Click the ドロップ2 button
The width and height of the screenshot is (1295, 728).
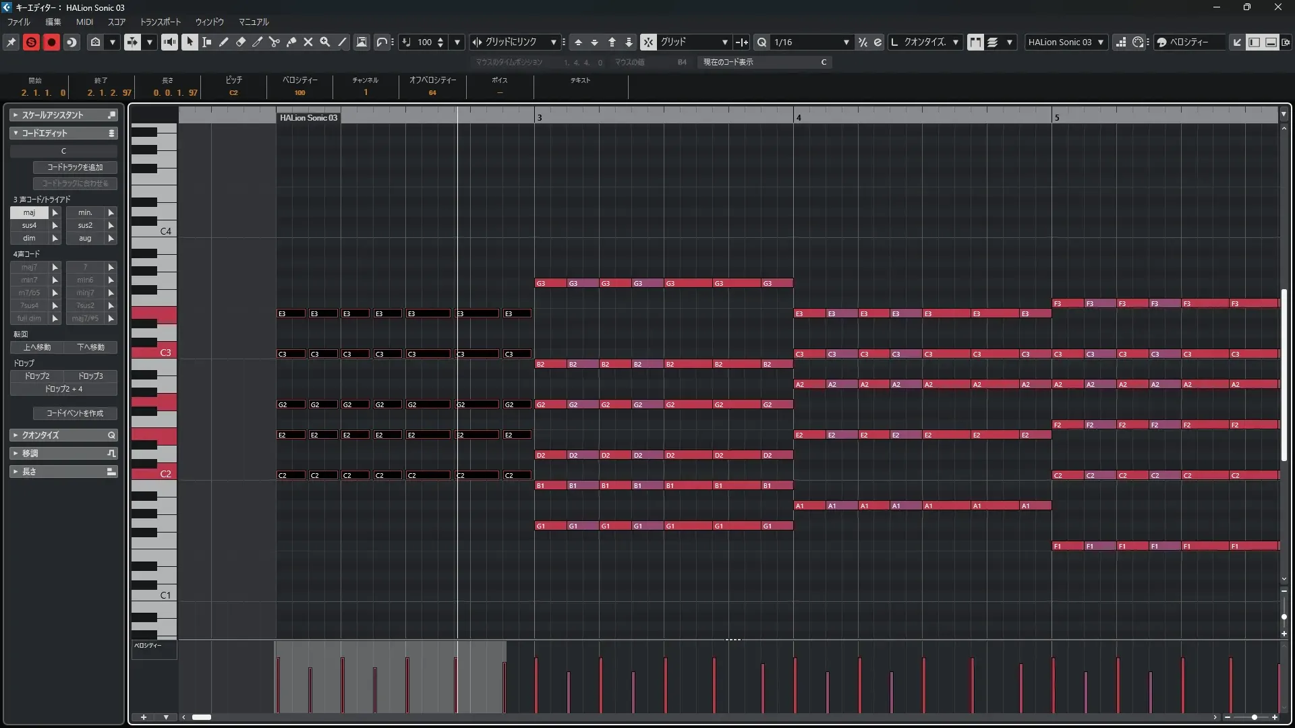[x=37, y=376]
